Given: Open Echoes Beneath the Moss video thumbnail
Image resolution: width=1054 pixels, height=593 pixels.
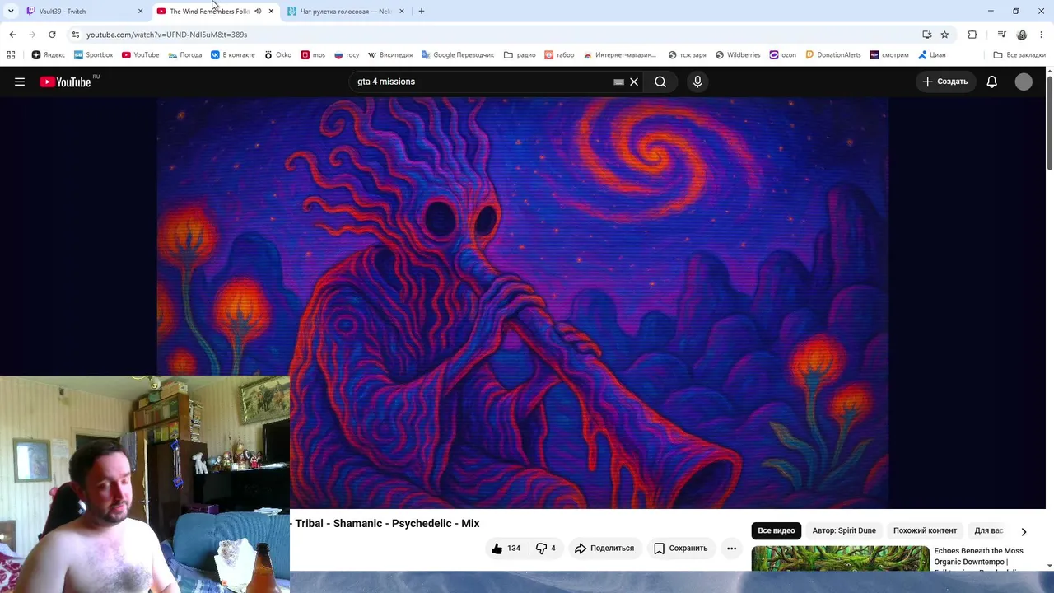Looking at the screenshot, I should (840, 559).
